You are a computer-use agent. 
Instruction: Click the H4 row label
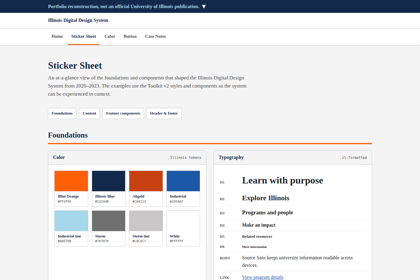[x=222, y=225]
